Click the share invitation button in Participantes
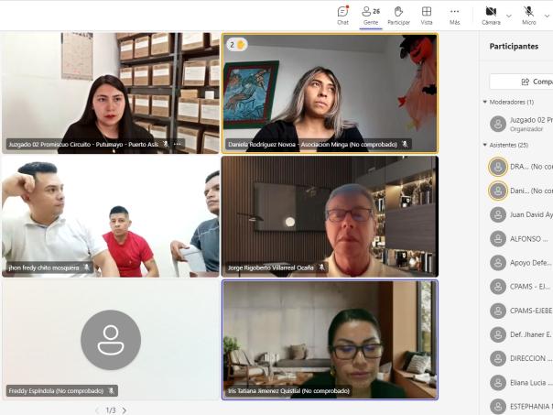 522,82
